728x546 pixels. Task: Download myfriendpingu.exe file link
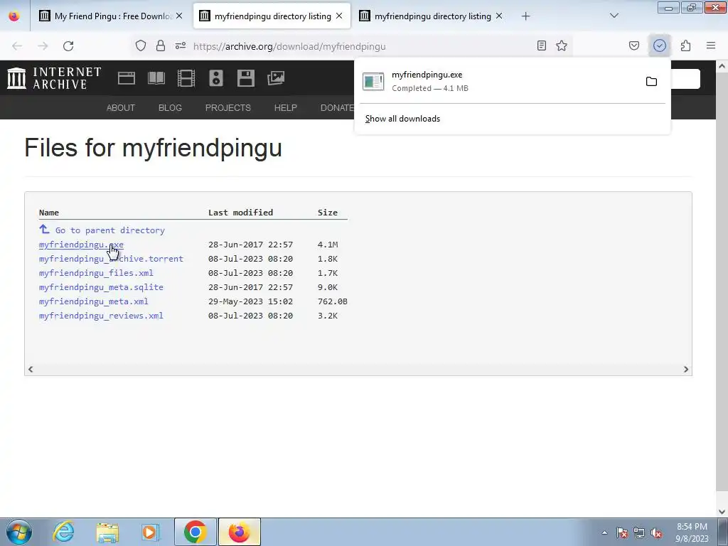(81, 245)
